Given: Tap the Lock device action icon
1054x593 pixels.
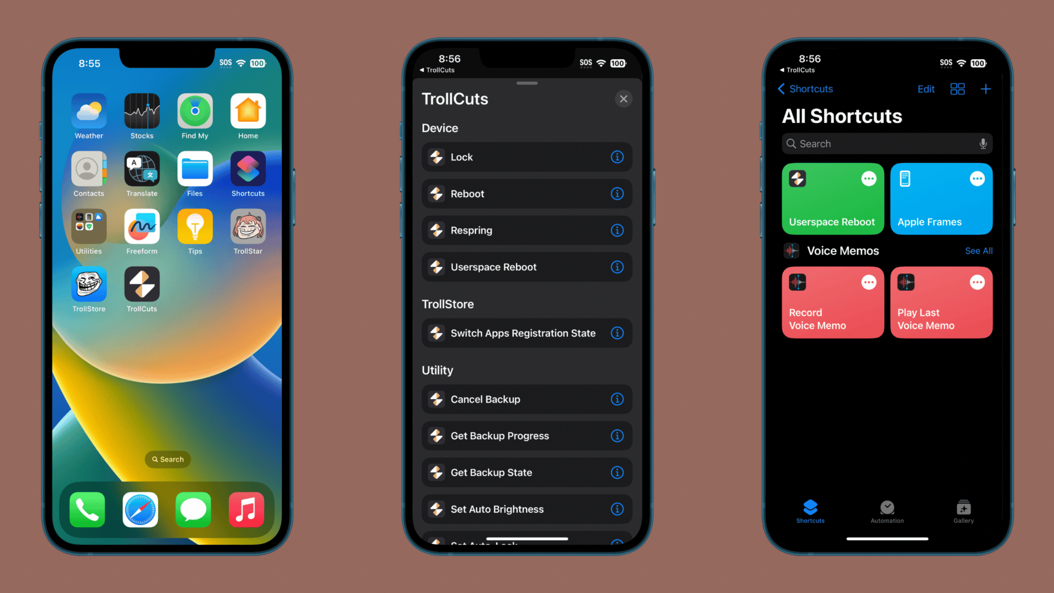Looking at the screenshot, I should coord(436,157).
